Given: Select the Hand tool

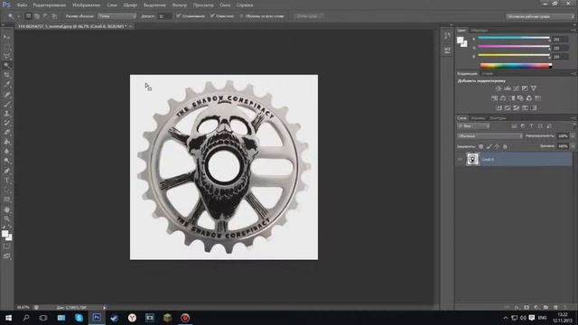Looking at the screenshot, I should (x=6, y=209).
